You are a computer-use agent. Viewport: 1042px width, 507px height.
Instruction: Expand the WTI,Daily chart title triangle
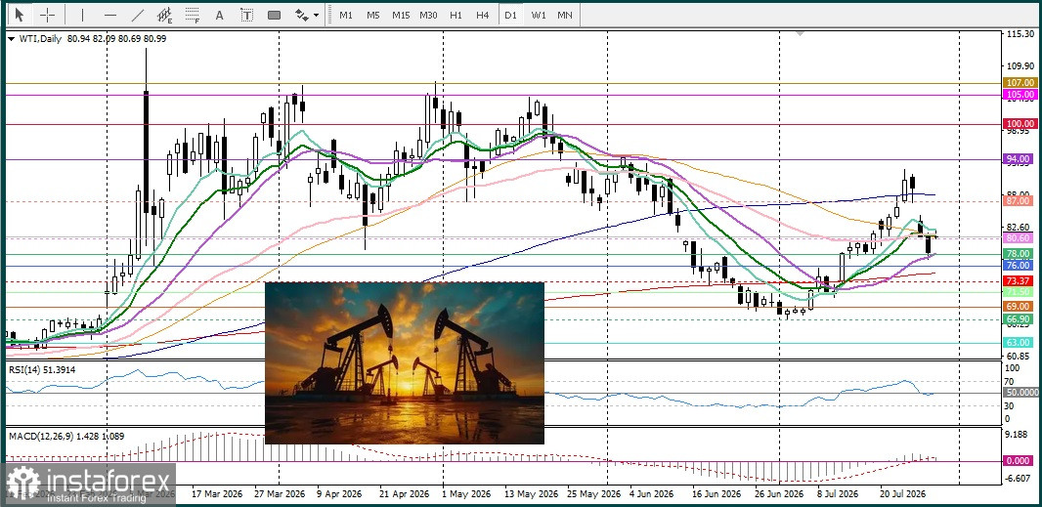[12, 39]
